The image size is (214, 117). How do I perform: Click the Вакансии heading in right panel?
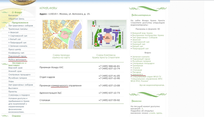coord(136,101)
